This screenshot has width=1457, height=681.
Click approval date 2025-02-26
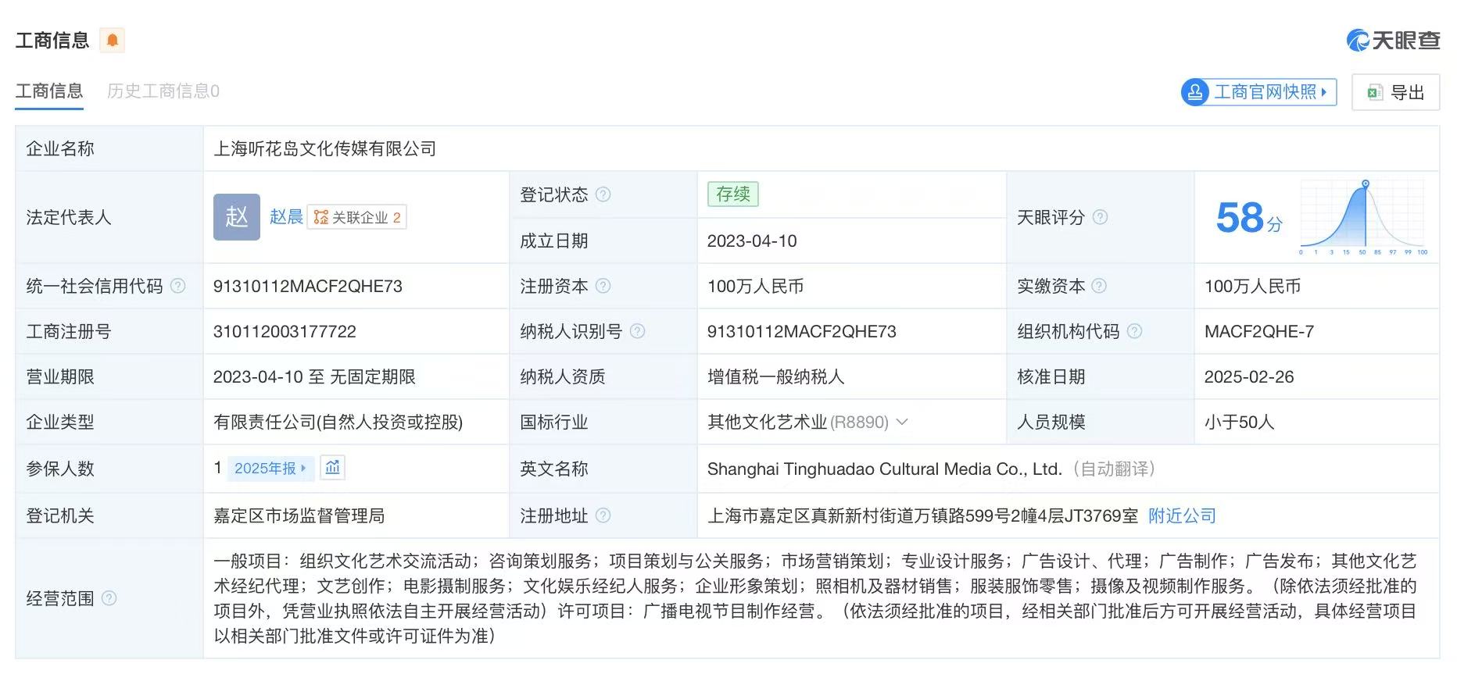coord(1249,376)
